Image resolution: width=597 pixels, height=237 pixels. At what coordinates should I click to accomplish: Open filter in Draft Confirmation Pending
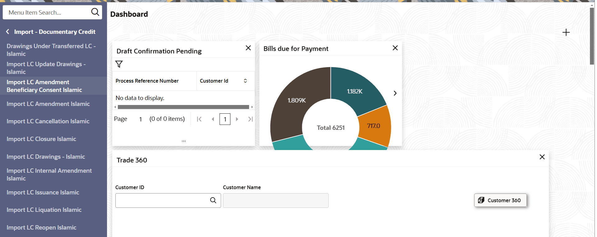tap(119, 64)
